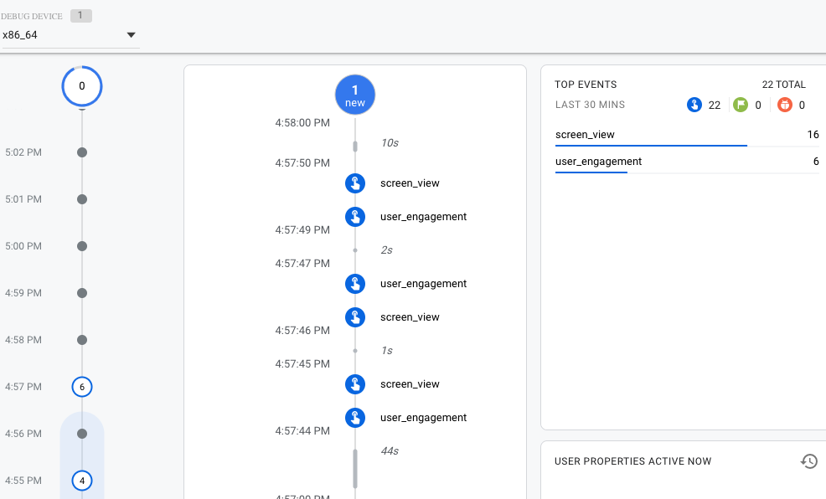Select the 4:57 PM minute bubble showing 6

[81, 387]
